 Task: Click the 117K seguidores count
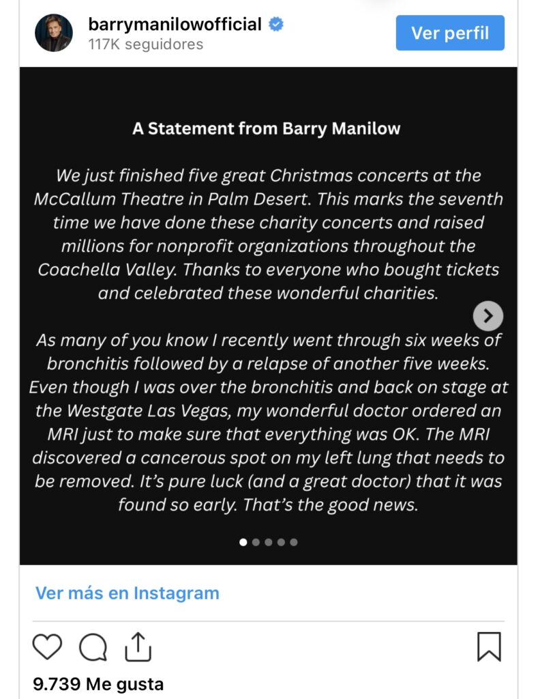pyautogui.click(x=146, y=44)
